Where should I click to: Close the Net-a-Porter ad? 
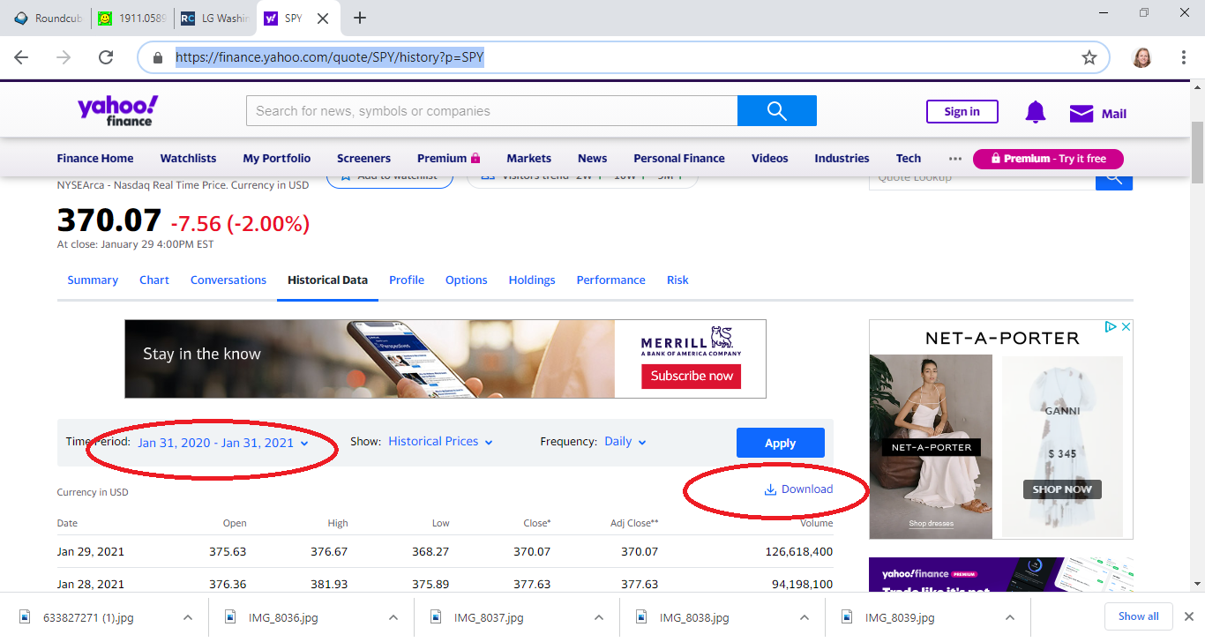point(1126,326)
